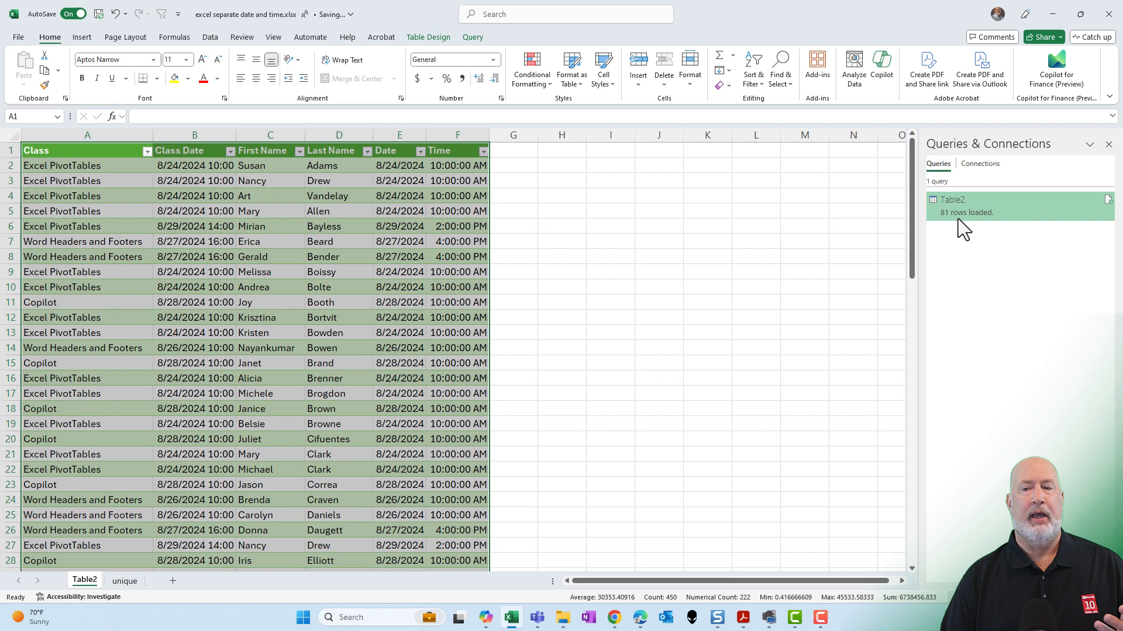
Task: Toggle bold formatting
Action: click(x=82, y=78)
